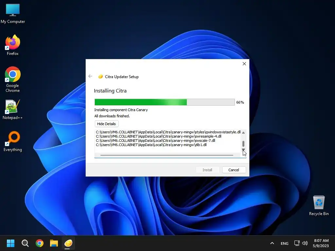
Task: Select the swresample-4.dll log line
Action: 159,136
